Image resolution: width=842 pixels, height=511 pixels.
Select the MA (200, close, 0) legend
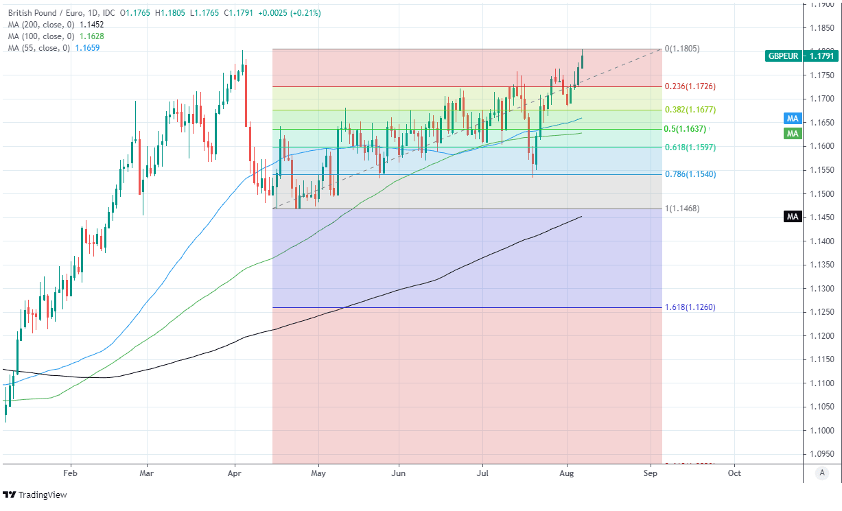(x=38, y=25)
